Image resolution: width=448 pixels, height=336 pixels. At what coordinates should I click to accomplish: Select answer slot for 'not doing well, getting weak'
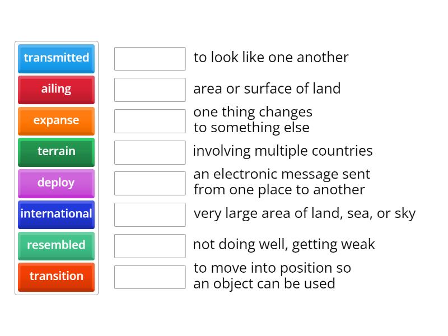[x=150, y=246]
